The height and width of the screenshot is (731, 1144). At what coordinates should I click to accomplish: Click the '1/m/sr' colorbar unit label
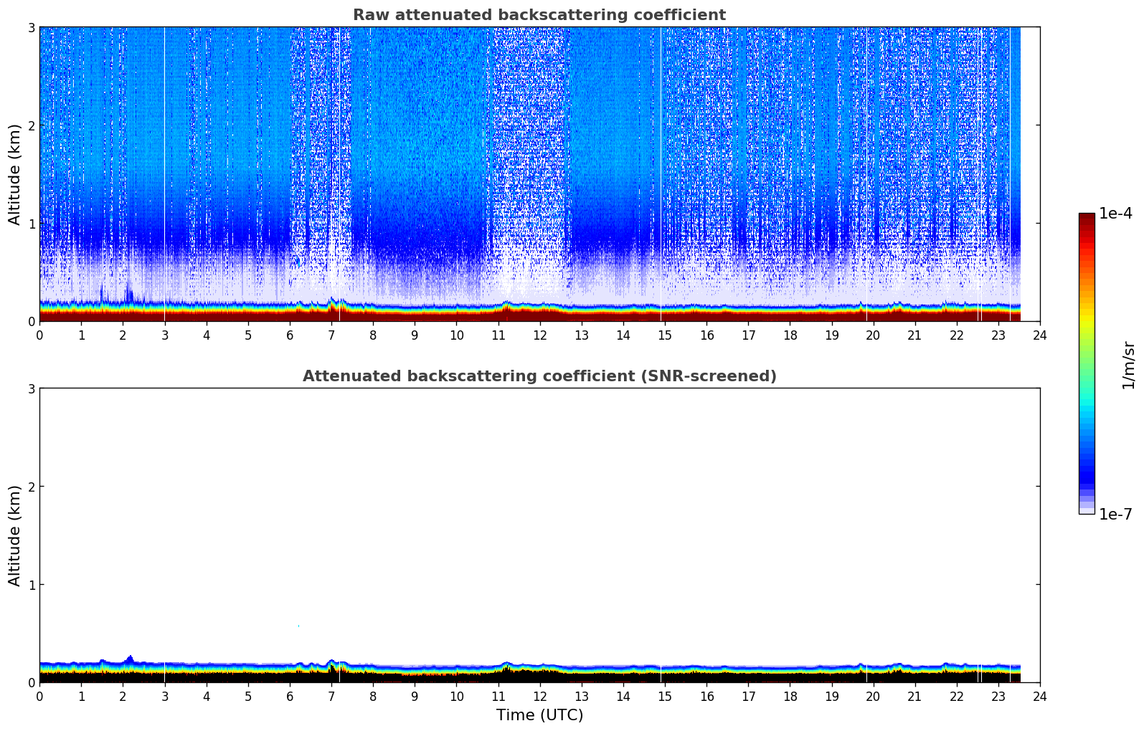pos(1128,365)
